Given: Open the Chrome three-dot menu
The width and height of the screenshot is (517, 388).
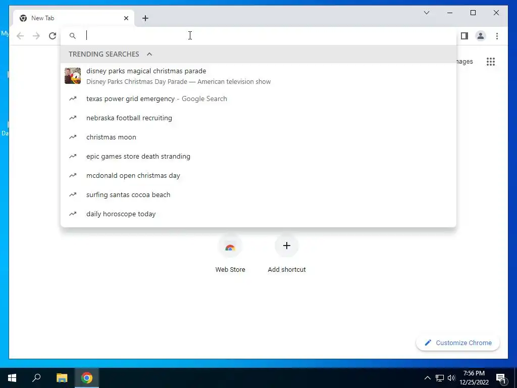Looking at the screenshot, I should pos(497,36).
